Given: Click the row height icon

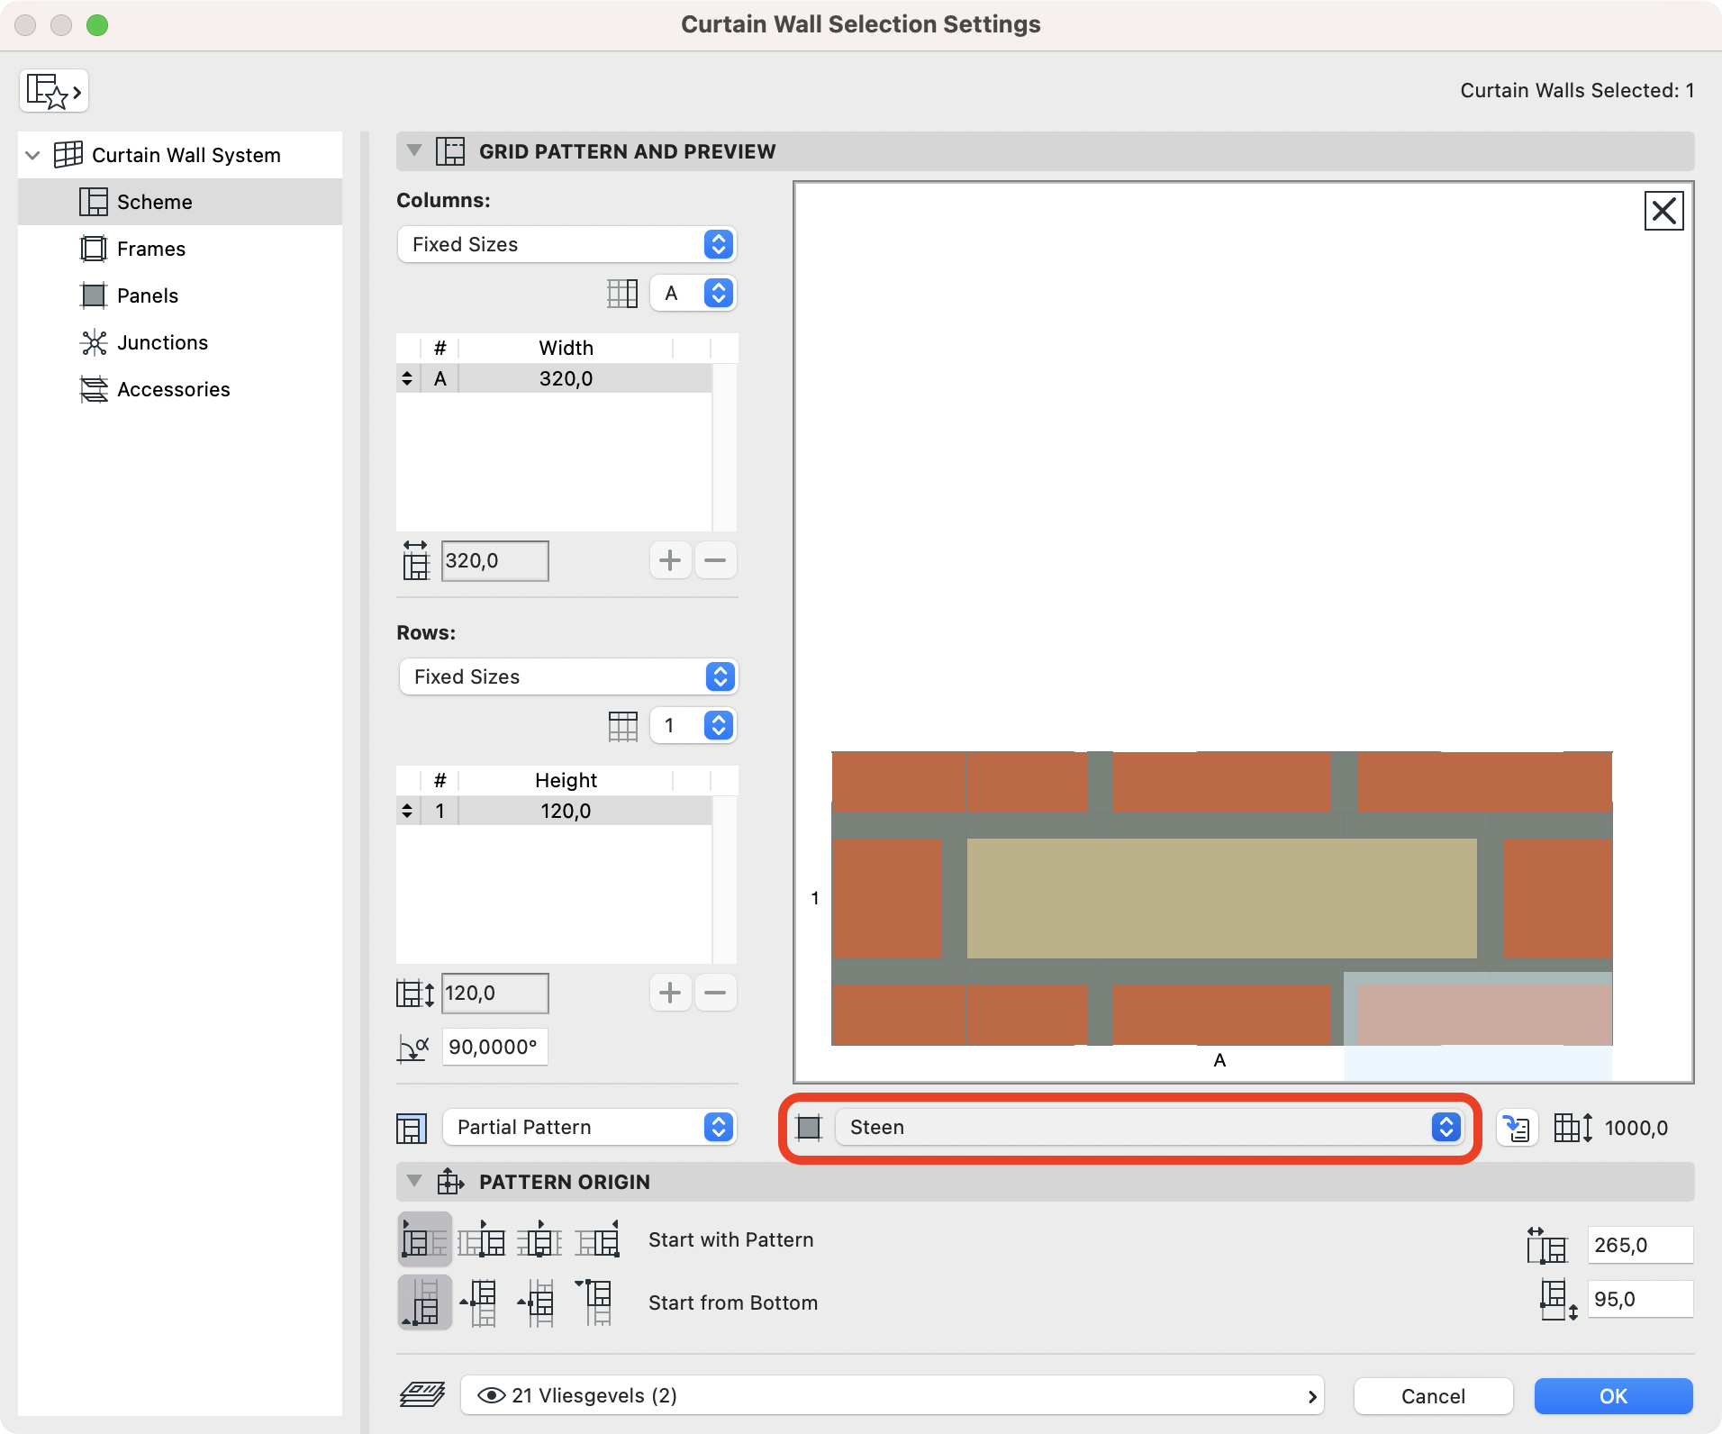Looking at the screenshot, I should [415, 993].
